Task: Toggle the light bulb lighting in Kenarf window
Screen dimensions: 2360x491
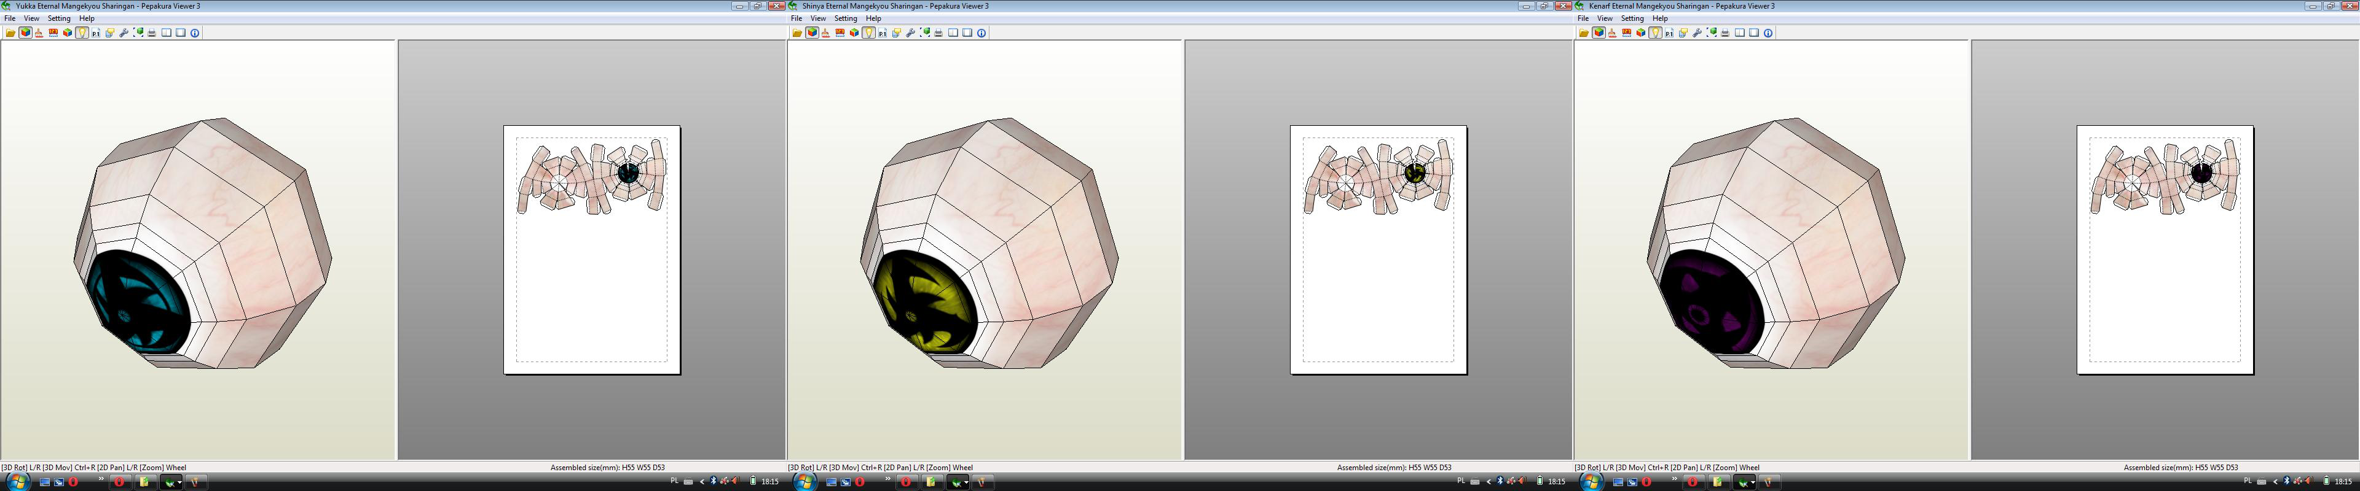Action: 1656,33
